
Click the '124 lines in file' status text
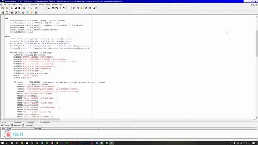pyautogui.click(x=45, y=122)
